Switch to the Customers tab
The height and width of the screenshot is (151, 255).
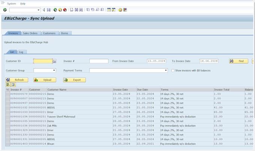click(x=49, y=33)
